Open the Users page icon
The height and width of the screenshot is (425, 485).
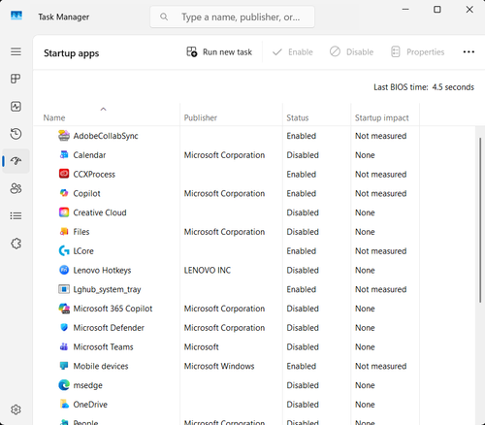(x=16, y=188)
